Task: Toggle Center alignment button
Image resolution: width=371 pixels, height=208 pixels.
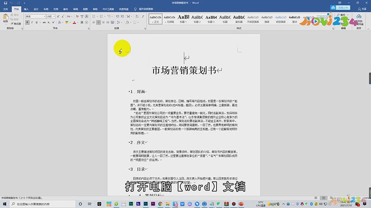Action: pyautogui.click(x=98, y=22)
